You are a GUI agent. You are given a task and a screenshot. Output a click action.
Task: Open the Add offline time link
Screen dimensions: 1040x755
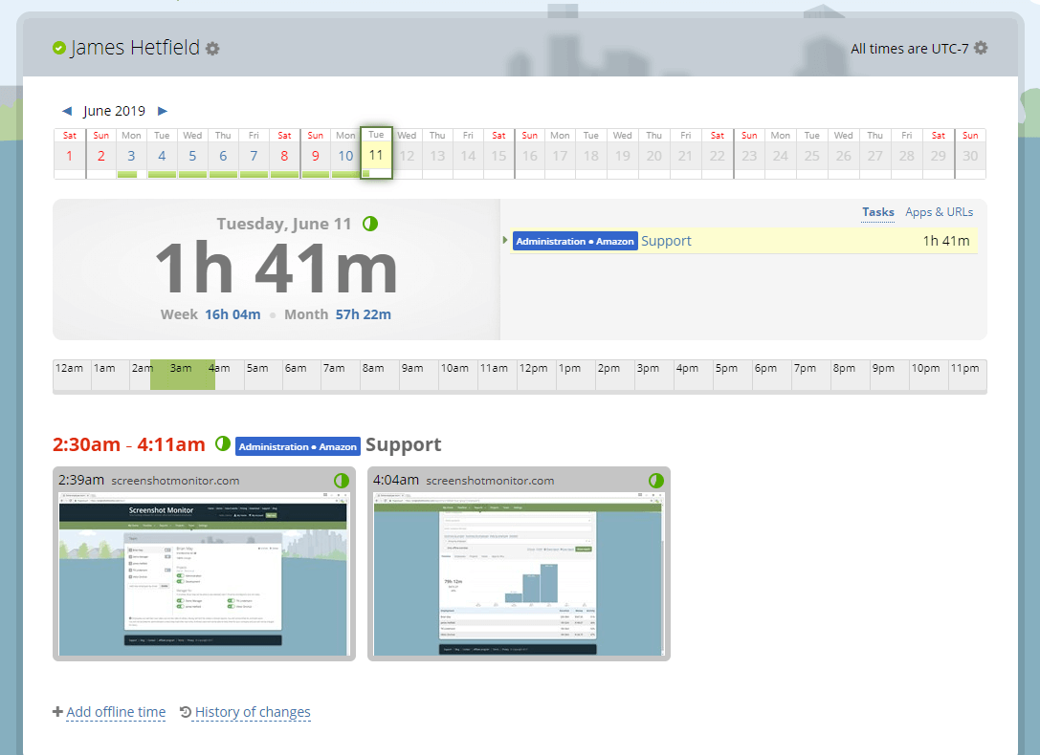coord(116,712)
